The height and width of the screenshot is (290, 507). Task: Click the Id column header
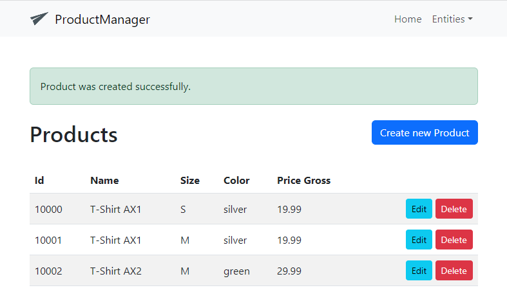(x=39, y=180)
